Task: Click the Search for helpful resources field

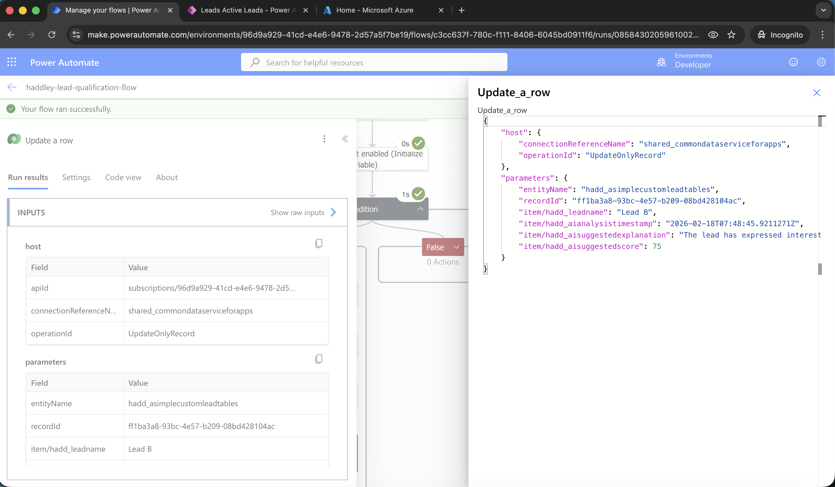Action: click(x=374, y=62)
